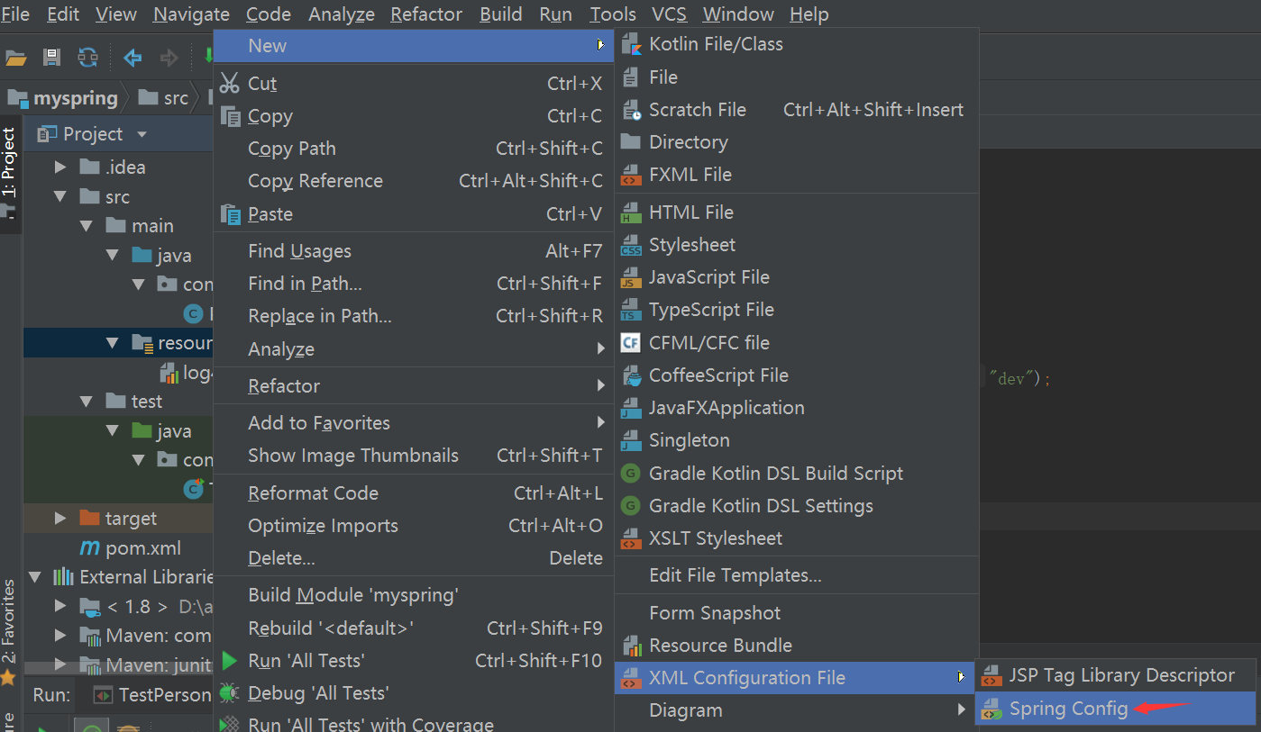Click the pom.xml Maven icon

[90, 548]
